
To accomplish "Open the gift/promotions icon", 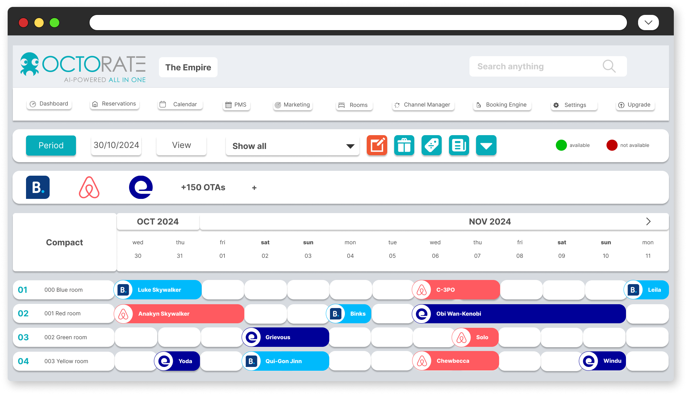I will (x=404, y=145).
